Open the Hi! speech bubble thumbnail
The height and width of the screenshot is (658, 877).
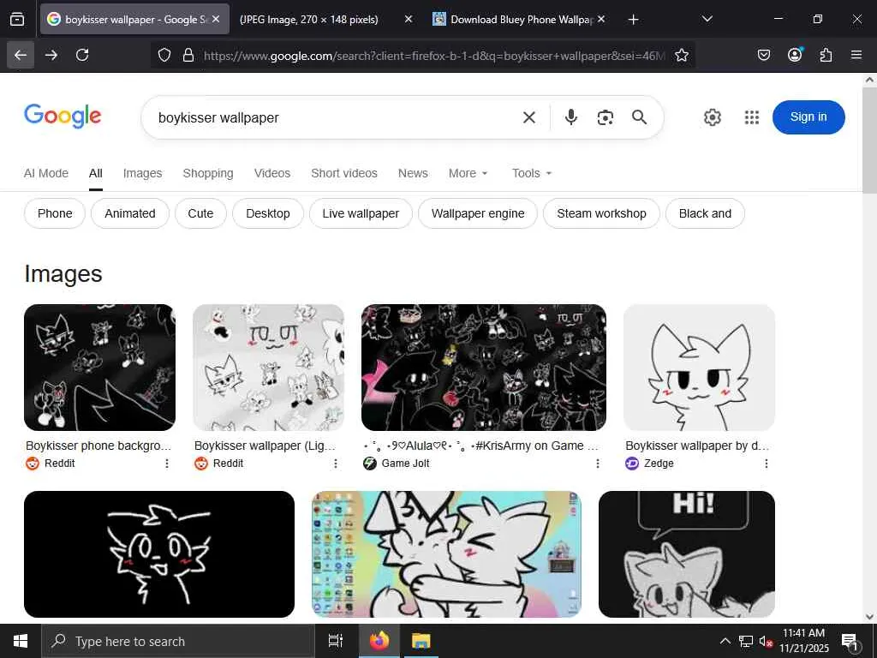(687, 554)
